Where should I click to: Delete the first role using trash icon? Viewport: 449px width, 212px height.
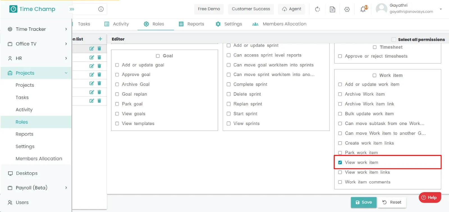99,48
